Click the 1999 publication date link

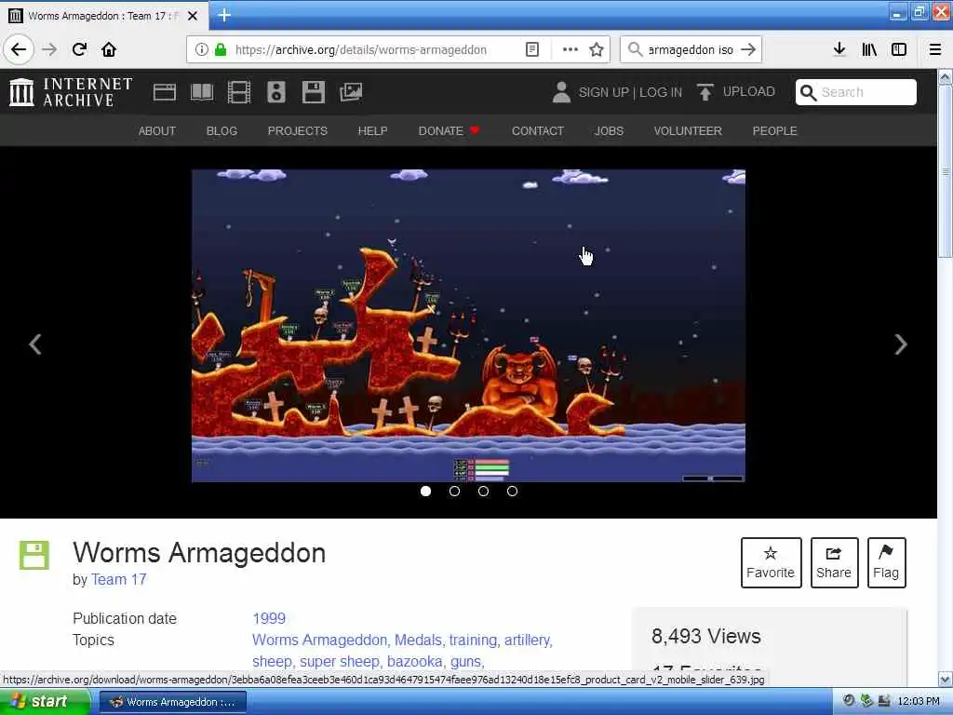click(x=269, y=618)
